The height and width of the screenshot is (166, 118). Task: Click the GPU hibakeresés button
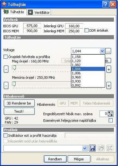(x=63, y=103)
